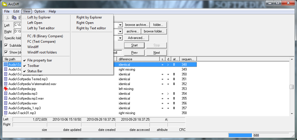Screen dimensions: 297x140
Task: Click file icon of row with sequence 349
Action: [x=6, y=69]
